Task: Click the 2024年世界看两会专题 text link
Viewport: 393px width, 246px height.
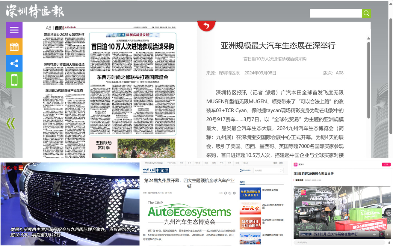Action: click(273, 206)
